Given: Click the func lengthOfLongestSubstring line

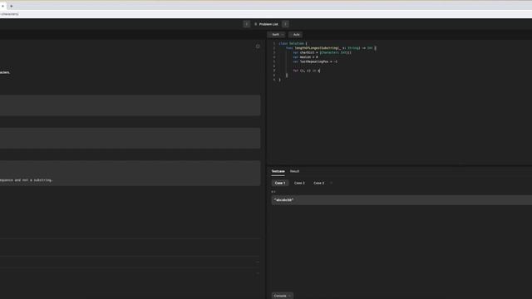Looking at the screenshot, I should tap(331, 48).
